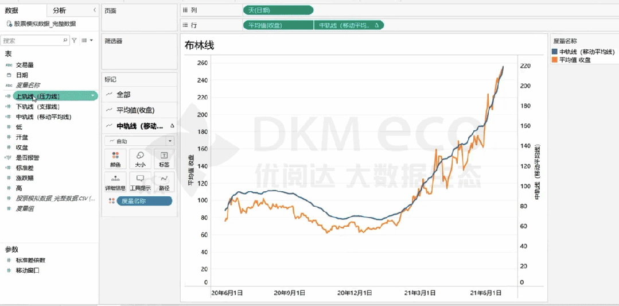Open the Path (路径) mark card

[x=164, y=181]
